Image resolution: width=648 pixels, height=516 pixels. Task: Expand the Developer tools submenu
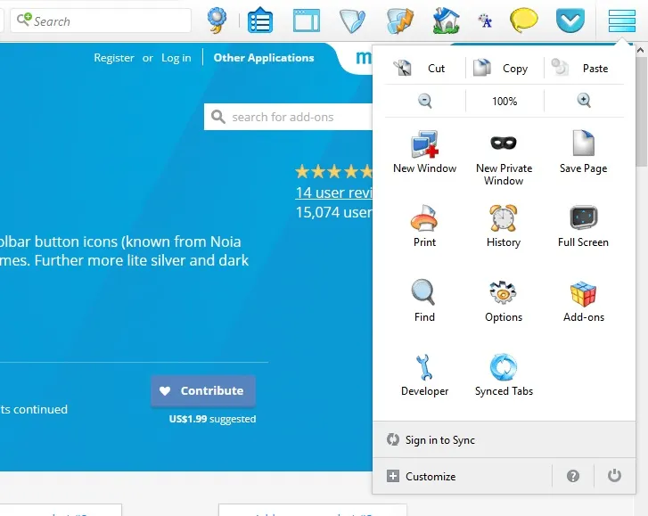point(424,375)
